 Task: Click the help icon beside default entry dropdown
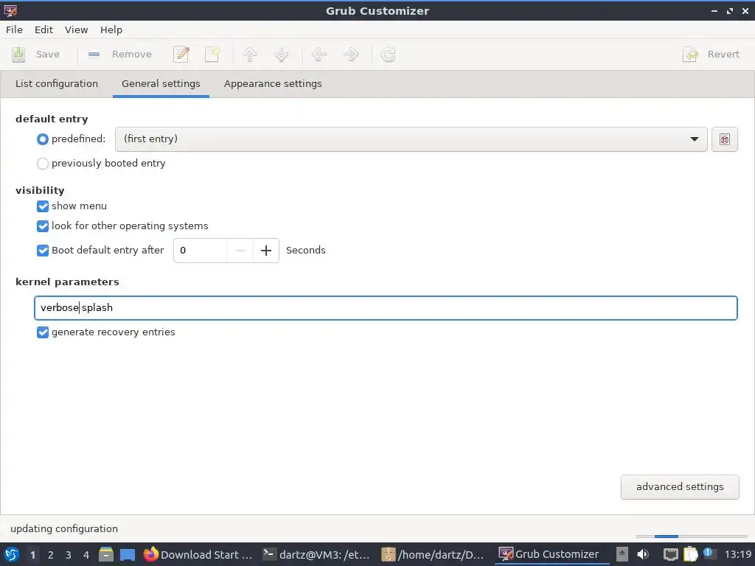coord(725,139)
